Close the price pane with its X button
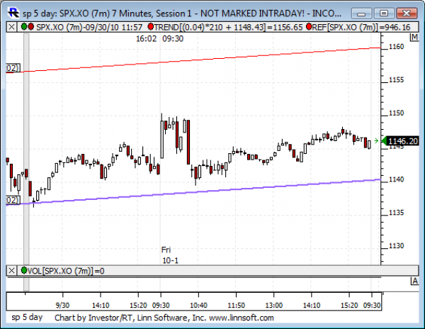425x329 pixels. point(11,27)
